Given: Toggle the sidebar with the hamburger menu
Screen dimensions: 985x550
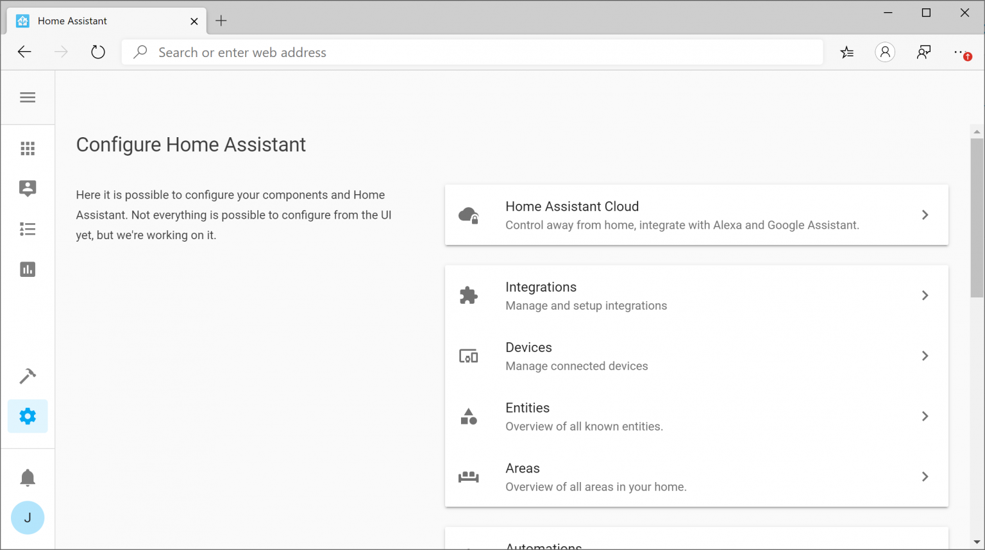Looking at the screenshot, I should [x=27, y=97].
